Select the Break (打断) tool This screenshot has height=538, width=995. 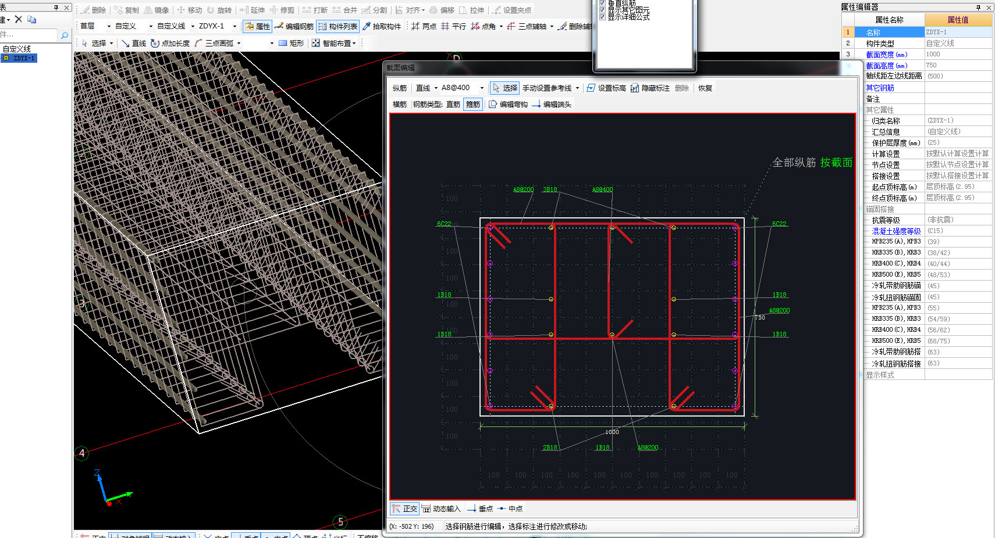point(315,10)
